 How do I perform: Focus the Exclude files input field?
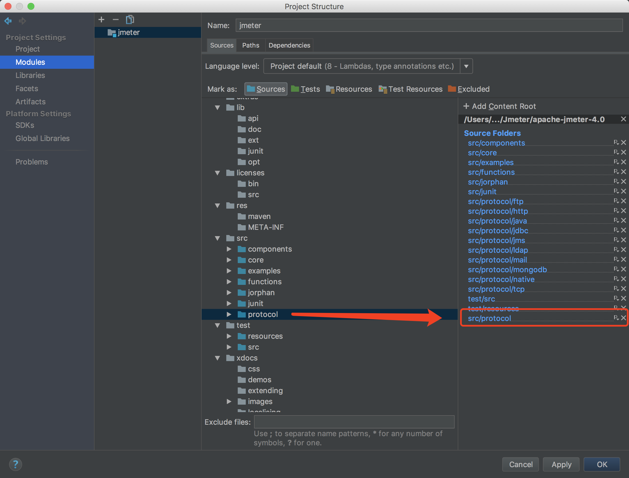click(354, 422)
